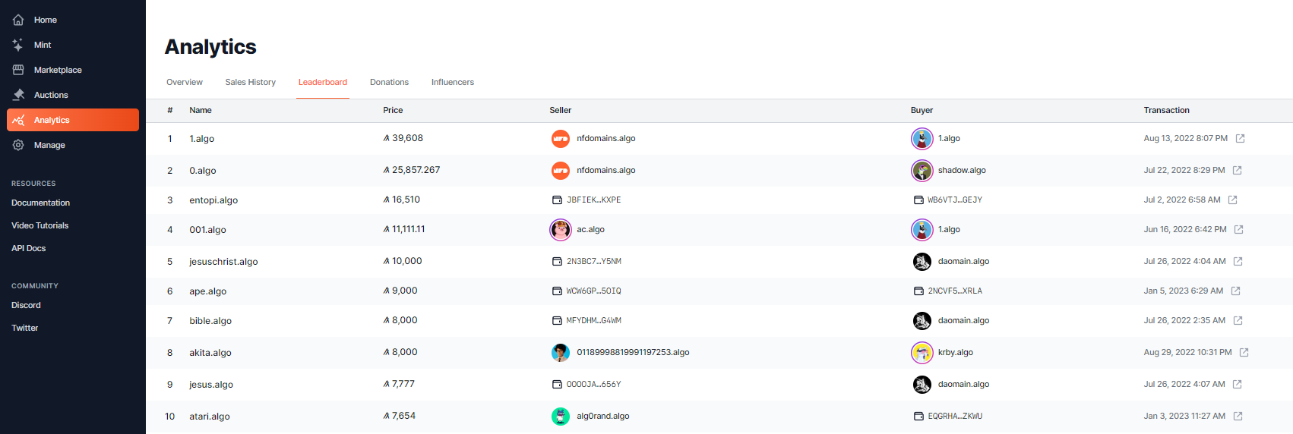Screen dimensions: 1293x434
Task: Click nfdomains.algo avatar in first row
Action: (x=560, y=139)
